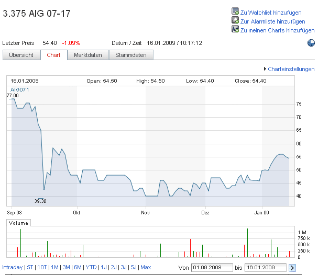Select 2J time range

(x=114, y=267)
